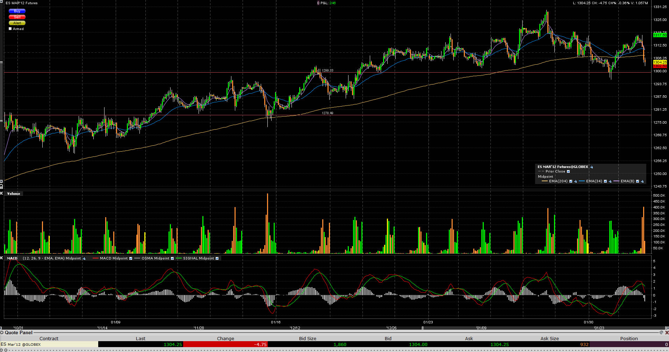Click the ES MAR'12 Futures chart title
Viewport: 669px width, 352px height.
tap(22, 3)
